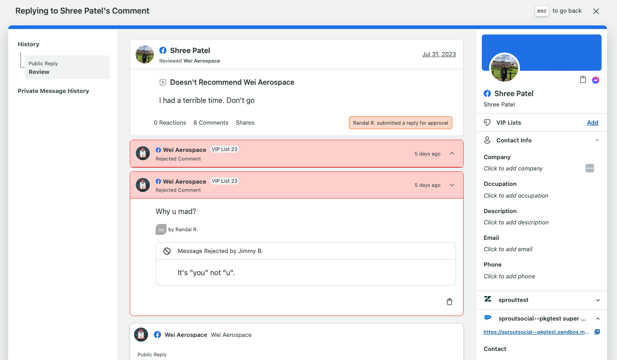The height and width of the screenshot is (360, 617).
Task: Click Facebook icon in Public Reply card
Action: 157,335
